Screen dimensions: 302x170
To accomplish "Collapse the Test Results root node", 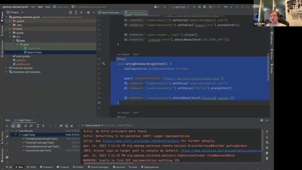I will 12,131.
